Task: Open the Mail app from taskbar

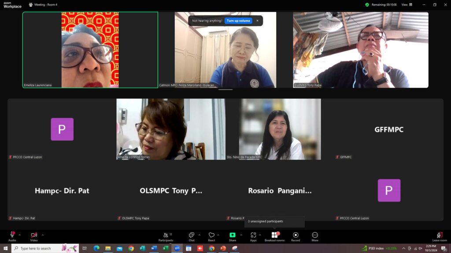Action: [119, 248]
